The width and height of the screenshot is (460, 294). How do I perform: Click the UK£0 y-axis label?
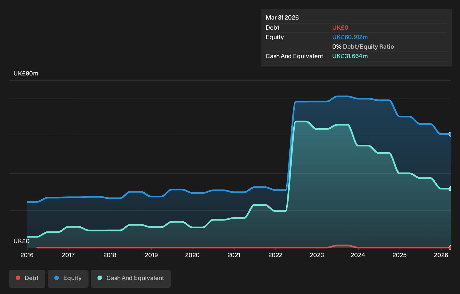[22, 241]
